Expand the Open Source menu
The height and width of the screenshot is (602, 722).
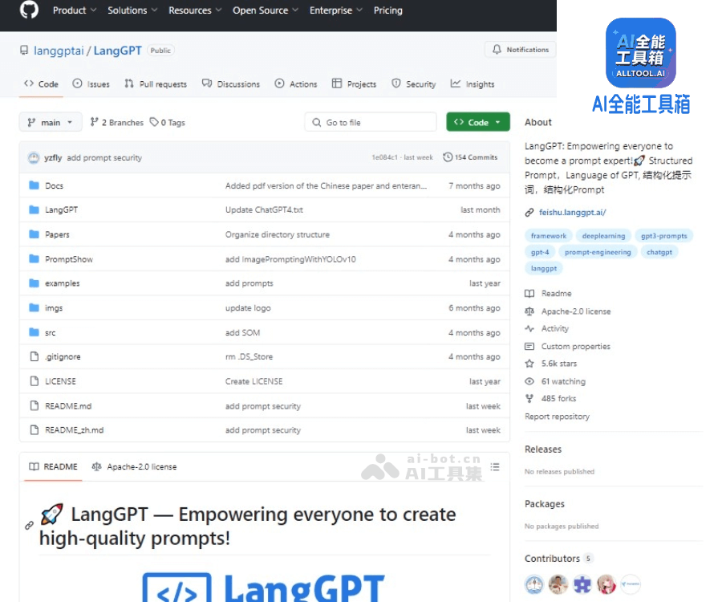pyautogui.click(x=266, y=10)
